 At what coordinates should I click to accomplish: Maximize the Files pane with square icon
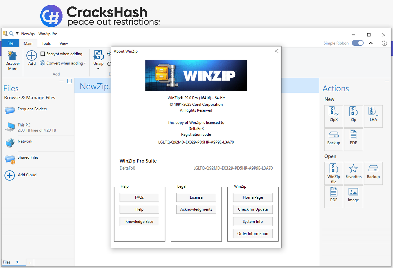[x=70, y=81]
